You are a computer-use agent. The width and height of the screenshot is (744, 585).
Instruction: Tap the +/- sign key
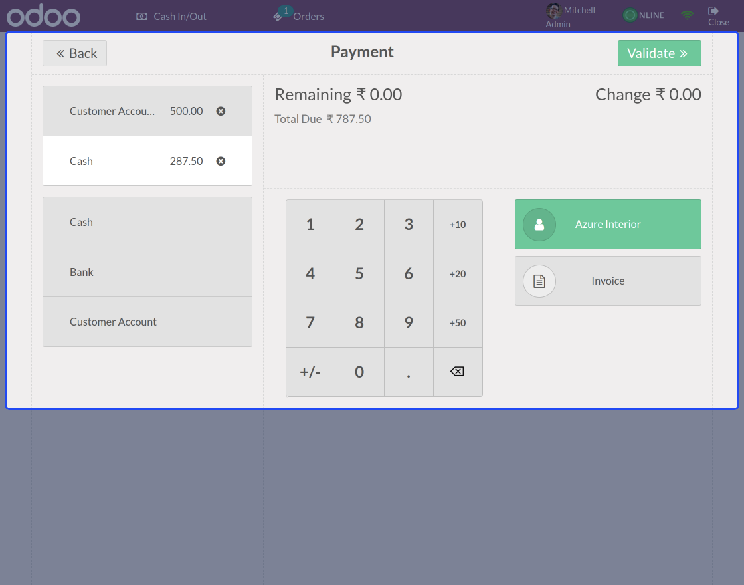310,372
